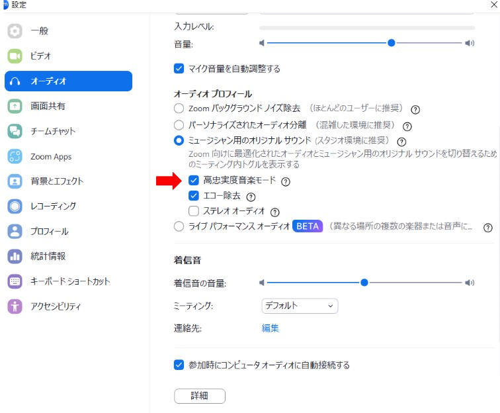Open キーボード ショートカット settings
The image size is (500, 413).
(x=68, y=281)
